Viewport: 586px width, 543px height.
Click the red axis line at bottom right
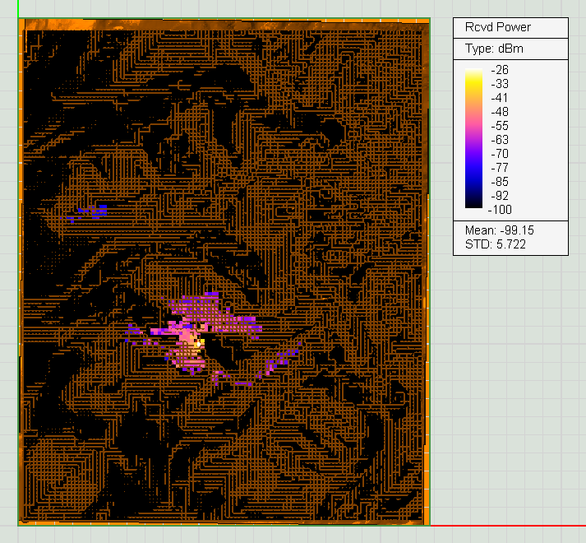[x=510, y=525]
